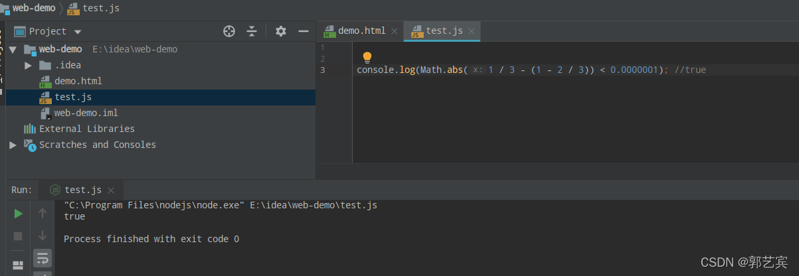The width and height of the screenshot is (799, 276).
Task: Select External Libraries node
Action: [86, 129]
